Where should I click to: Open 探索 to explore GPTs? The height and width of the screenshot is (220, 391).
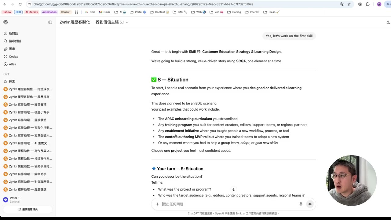pos(28,81)
